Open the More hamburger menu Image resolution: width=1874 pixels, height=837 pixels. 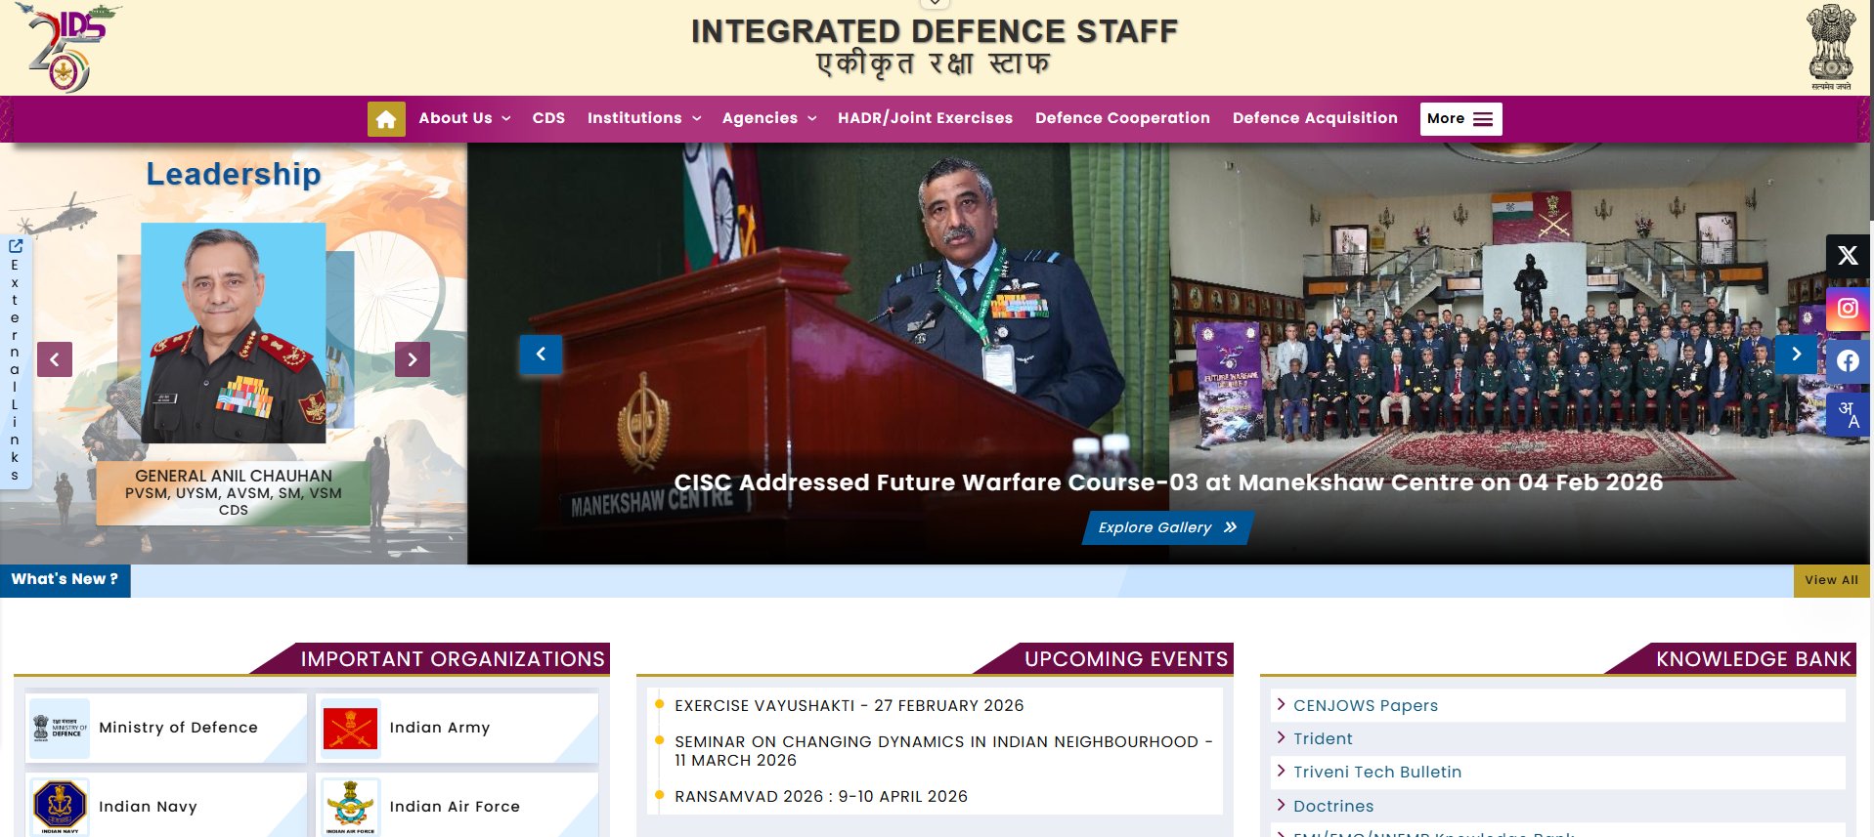click(1460, 119)
